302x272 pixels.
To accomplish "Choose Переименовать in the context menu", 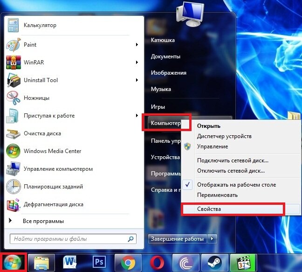I will tap(217, 195).
